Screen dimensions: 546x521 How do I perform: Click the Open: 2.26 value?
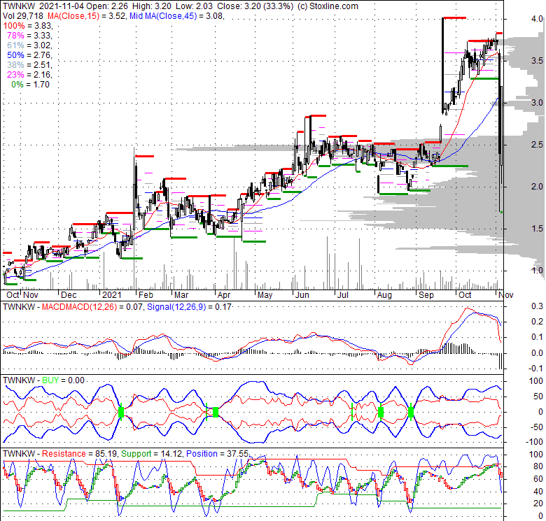[x=107, y=6]
